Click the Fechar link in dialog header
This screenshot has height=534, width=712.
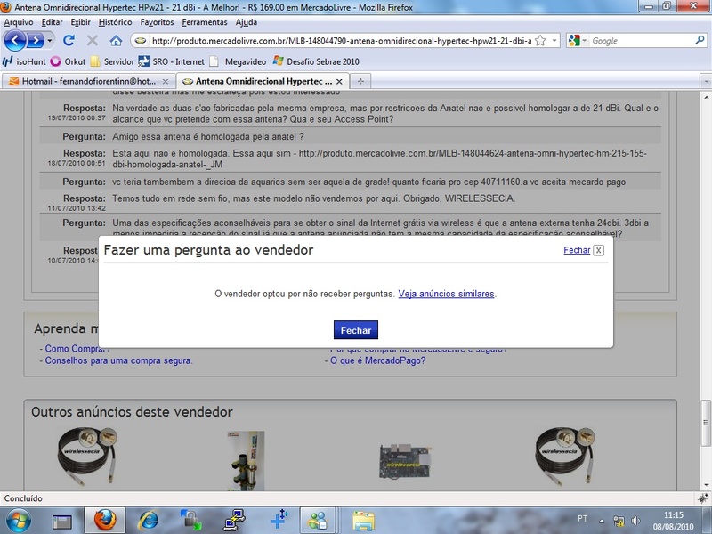coord(577,250)
